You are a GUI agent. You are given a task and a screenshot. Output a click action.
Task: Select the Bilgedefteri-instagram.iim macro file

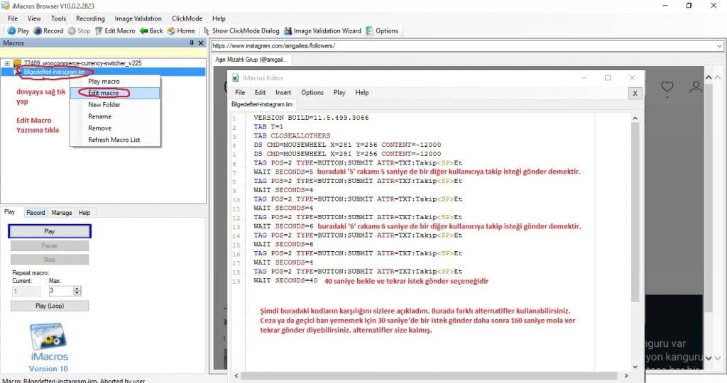click(54, 72)
